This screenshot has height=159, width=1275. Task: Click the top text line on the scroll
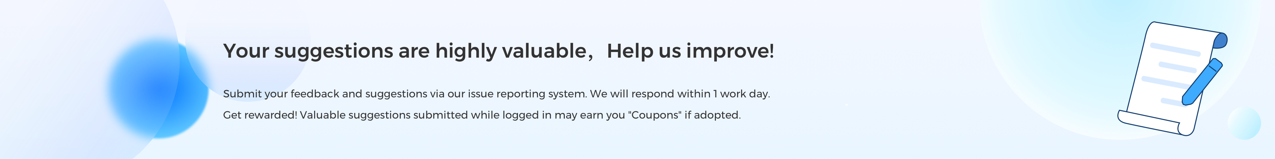coord(1174,49)
